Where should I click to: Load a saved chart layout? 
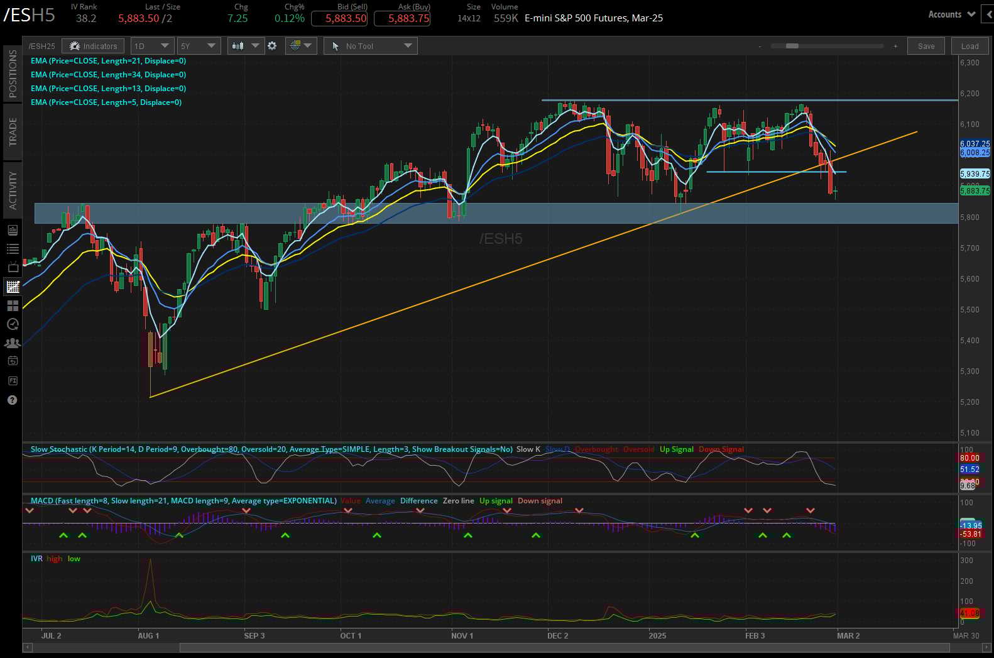click(969, 46)
